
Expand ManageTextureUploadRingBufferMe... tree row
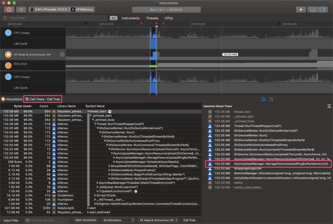(114, 158)
